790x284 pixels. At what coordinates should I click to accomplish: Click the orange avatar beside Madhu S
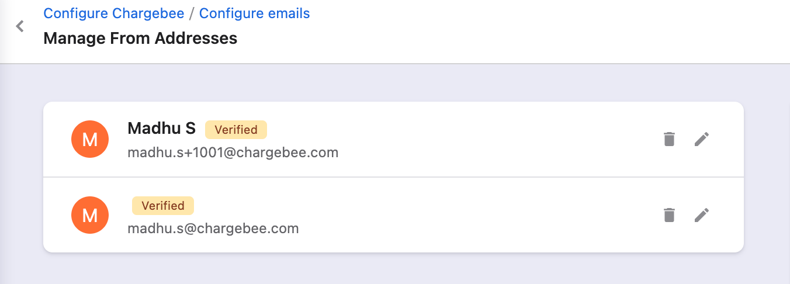89,139
